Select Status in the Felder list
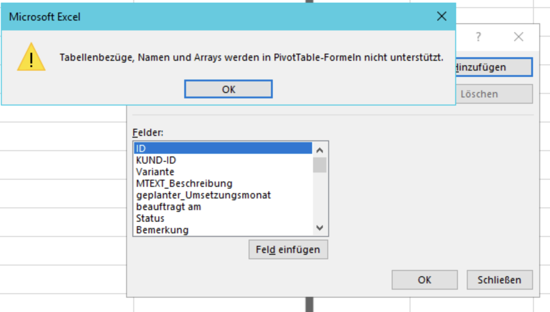Image resolution: width=550 pixels, height=312 pixels. [223, 218]
